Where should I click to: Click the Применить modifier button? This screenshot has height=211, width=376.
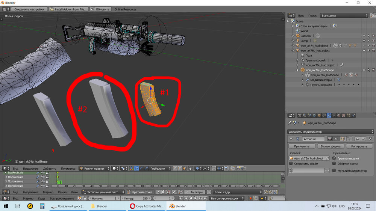point(302,146)
